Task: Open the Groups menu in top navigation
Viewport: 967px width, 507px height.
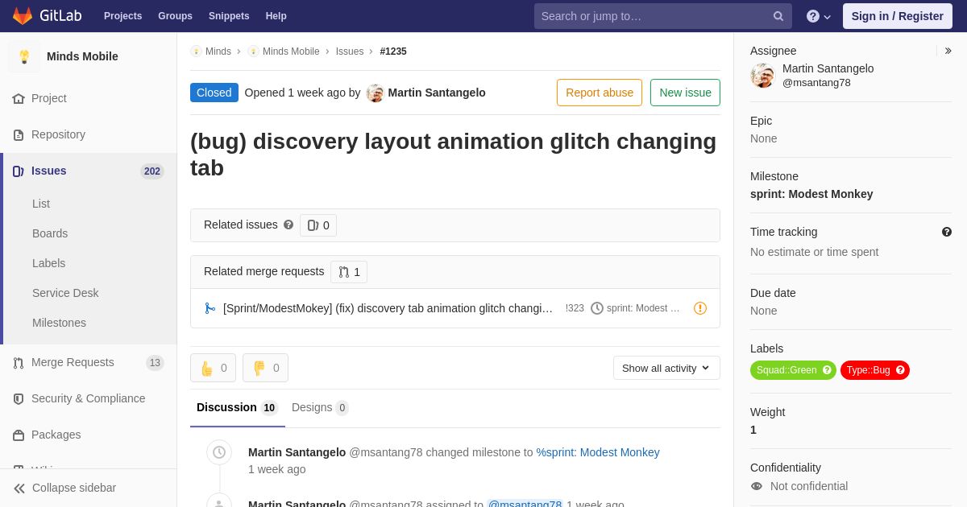Action: pos(175,16)
